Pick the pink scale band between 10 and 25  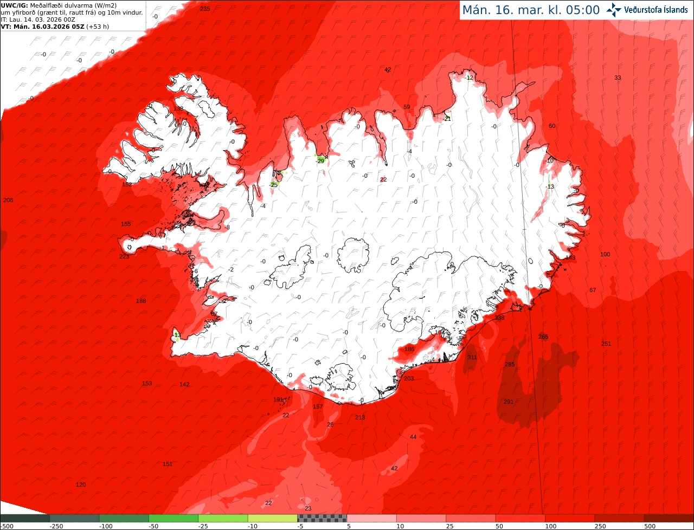[x=421, y=518]
